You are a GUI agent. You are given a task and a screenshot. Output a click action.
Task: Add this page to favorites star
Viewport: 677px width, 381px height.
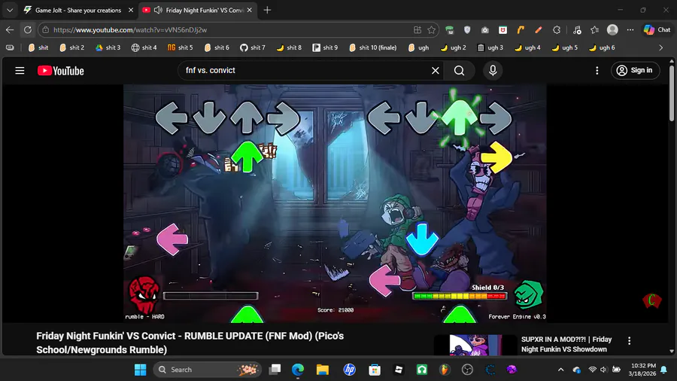[431, 30]
